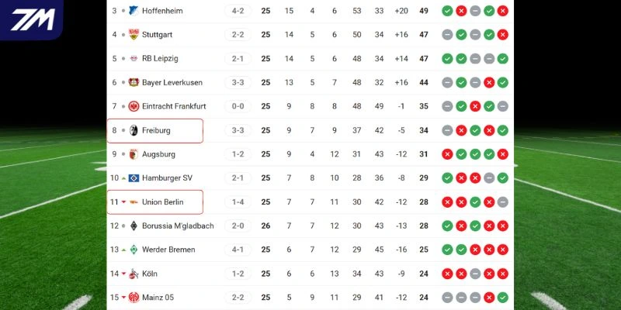This screenshot has width=621, height=310.
Task: Click the Werder Bremen club crest
Action: point(134,250)
